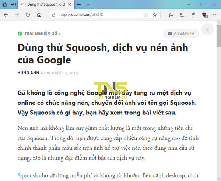Minimize the Edge window

pyautogui.click(x=189, y=4)
